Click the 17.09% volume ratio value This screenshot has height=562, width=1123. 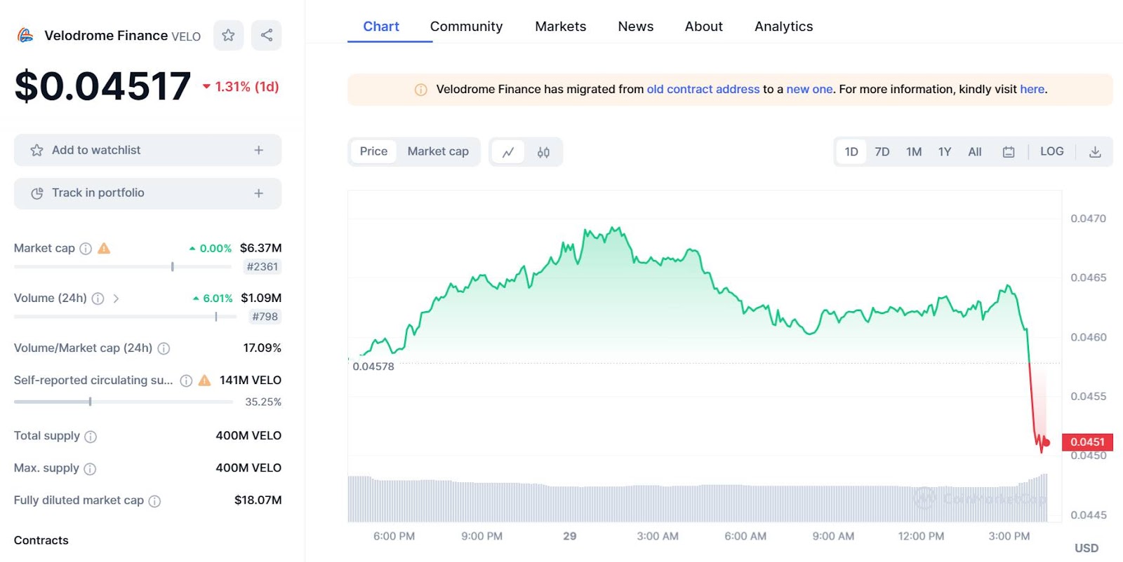(262, 348)
